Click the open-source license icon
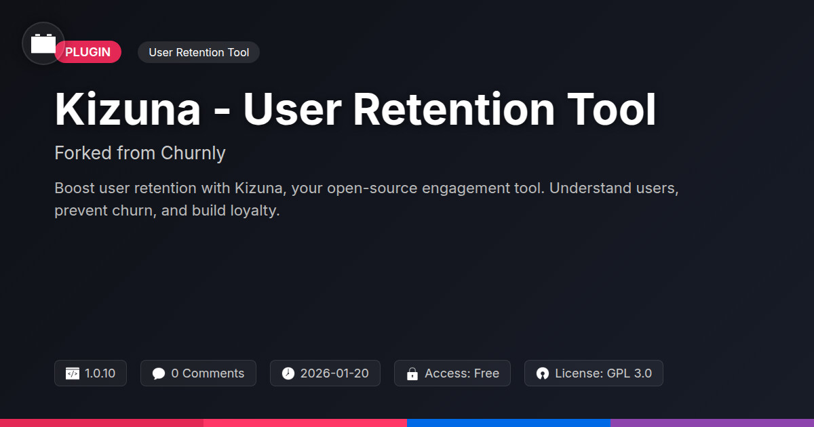The width and height of the screenshot is (814, 427). tap(542, 373)
